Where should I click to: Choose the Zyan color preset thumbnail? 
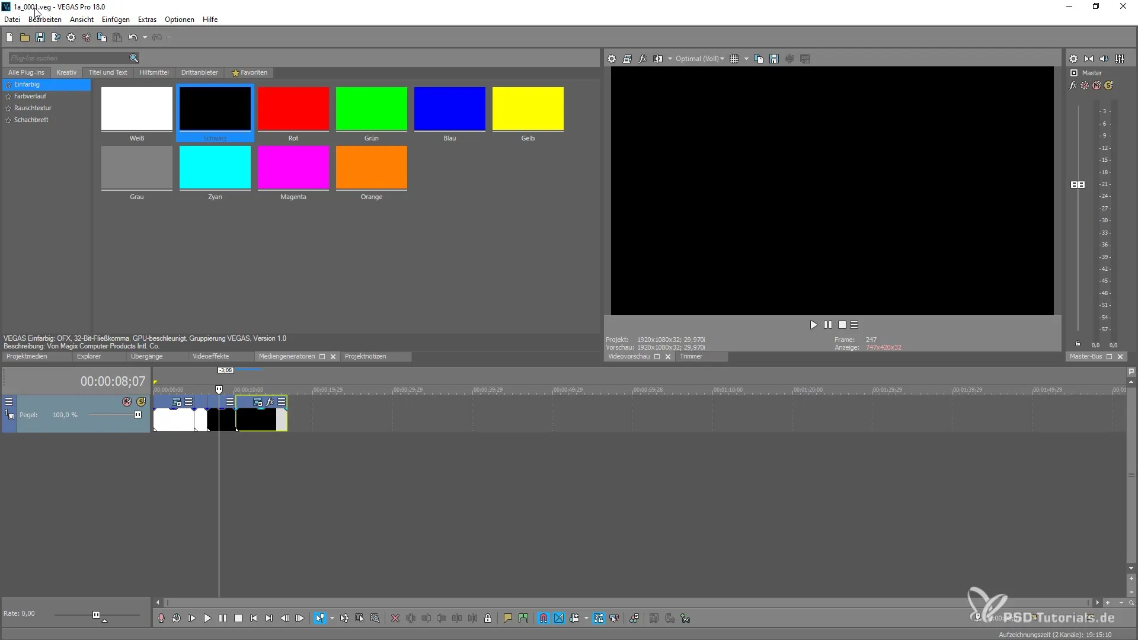pyautogui.click(x=215, y=168)
